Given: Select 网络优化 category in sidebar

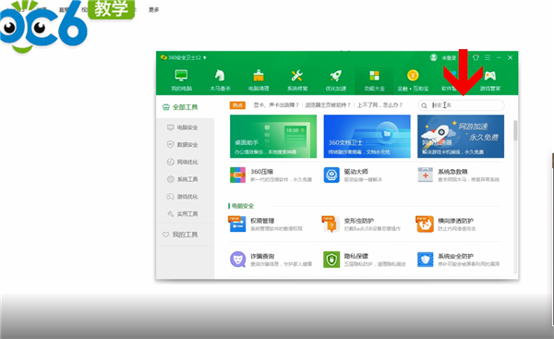Looking at the screenshot, I should tap(183, 162).
